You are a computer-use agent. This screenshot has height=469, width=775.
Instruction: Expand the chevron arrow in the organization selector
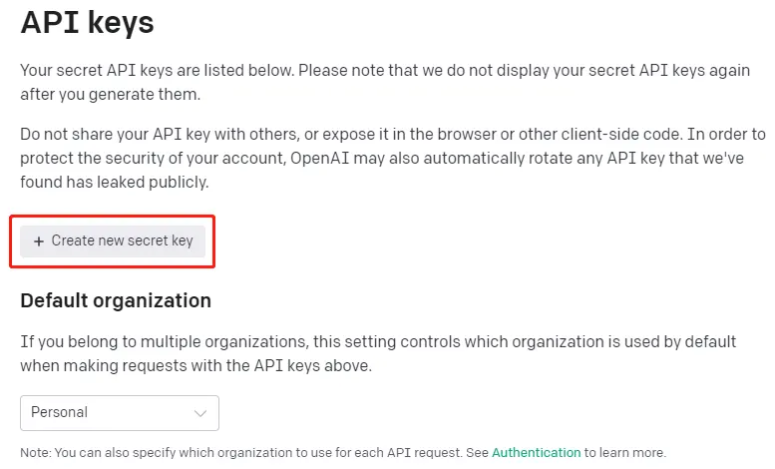(x=200, y=412)
